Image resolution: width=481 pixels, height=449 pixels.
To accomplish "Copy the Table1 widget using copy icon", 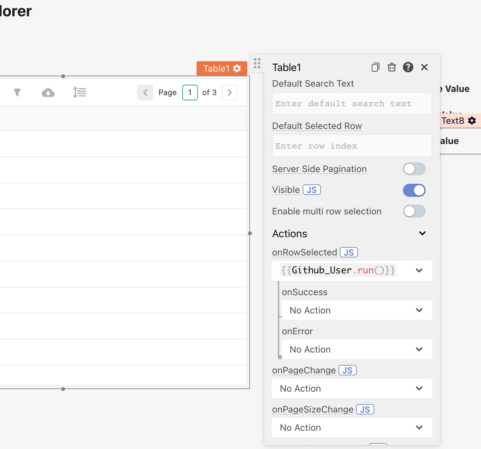I will coord(375,67).
